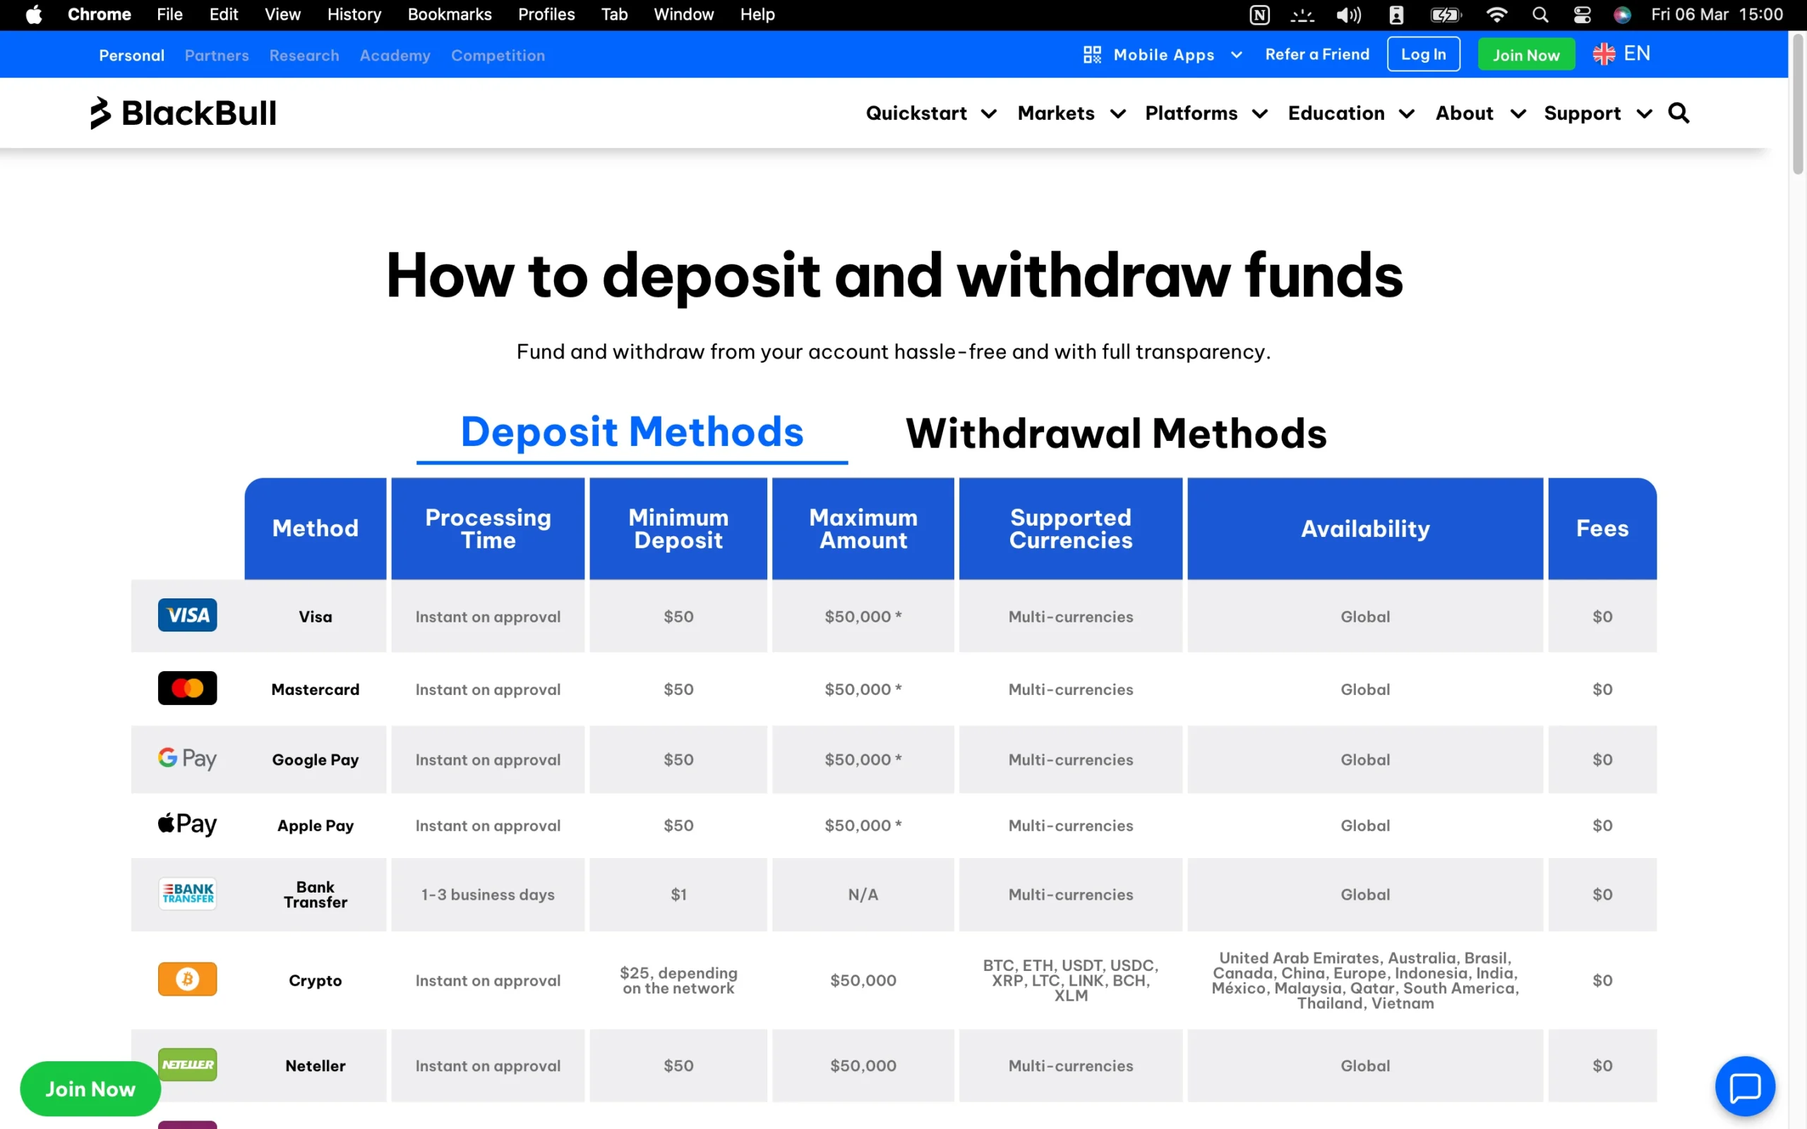Click the Log In button
The height and width of the screenshot is (1129, 1807).
coord(1422,54)
